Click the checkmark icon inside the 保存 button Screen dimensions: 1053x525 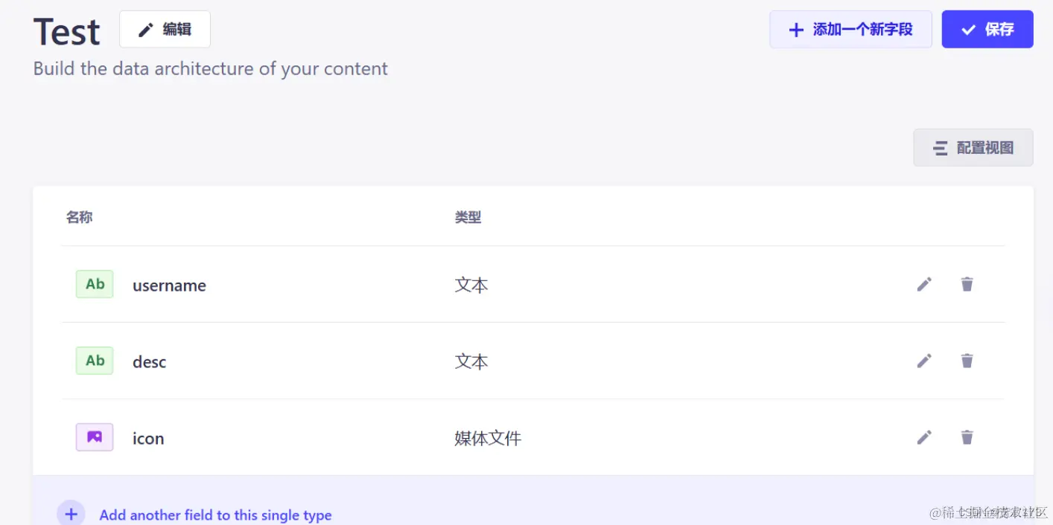(968, 30)
